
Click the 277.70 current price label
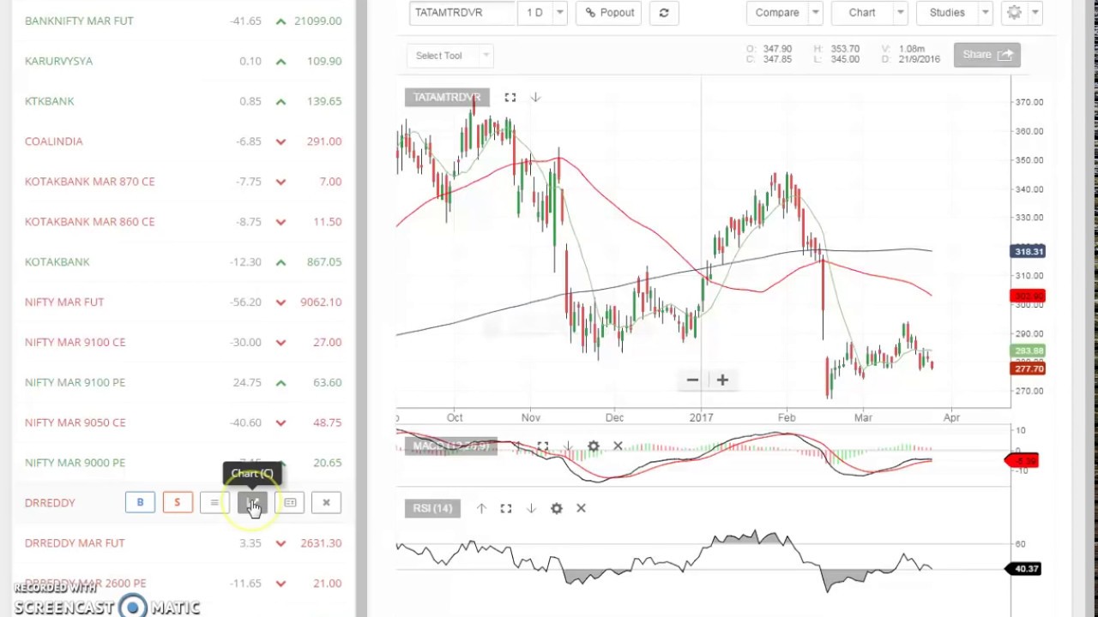click(x=1029, y=368)
